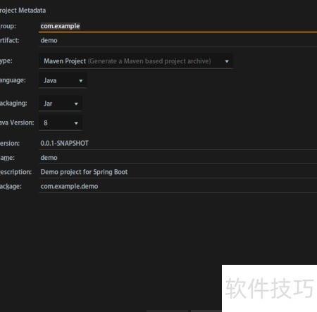Expand the Java language dropdown
The height and width of the screenshot is (312, 317).
(63, 80)
